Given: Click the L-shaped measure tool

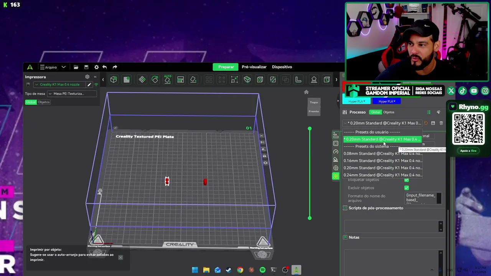Looking at the screenshot, I should [x=298, y=79].
